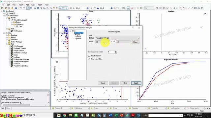The image size is (211, 118).
Task: Open the Tasks menu
Action: pyautogui.click(x=33, y=5)
